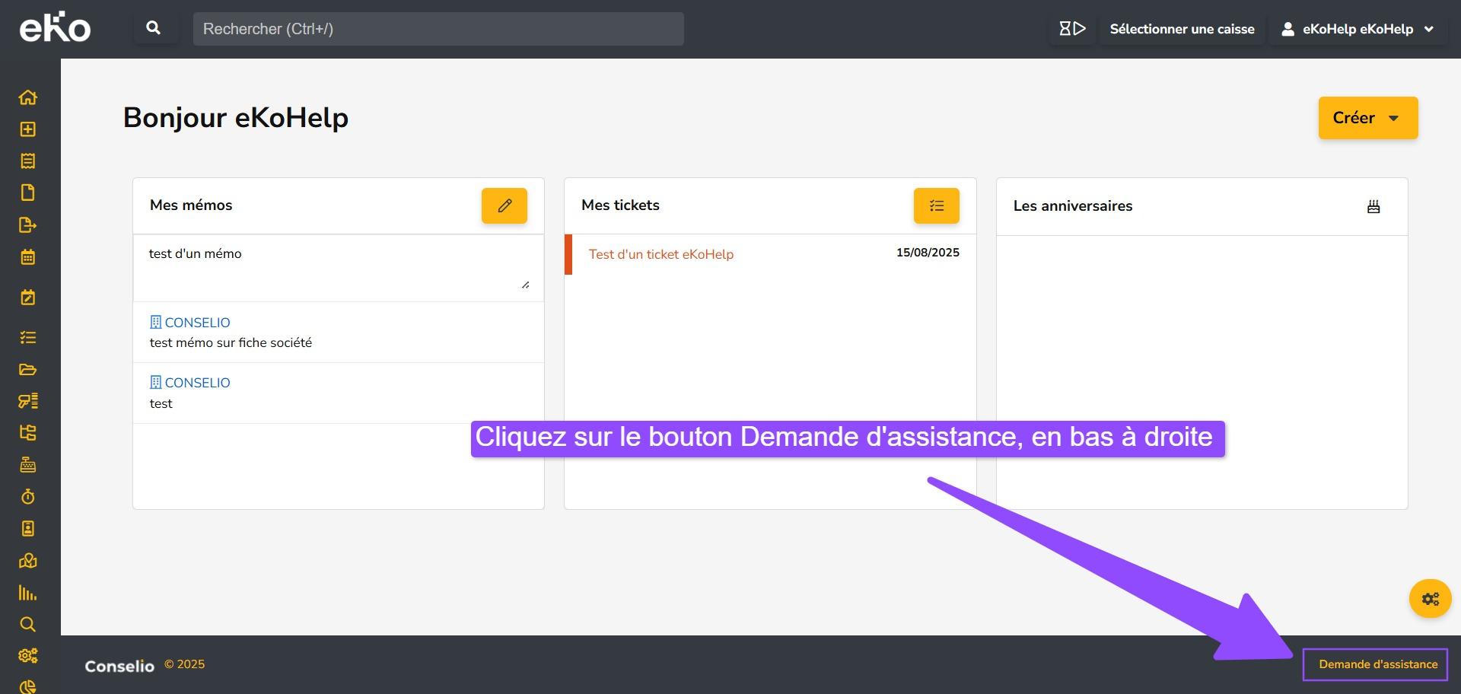Open the bar chart statistics icon
The width and height of the screenshot is (1461, 694).
[28, 593]
